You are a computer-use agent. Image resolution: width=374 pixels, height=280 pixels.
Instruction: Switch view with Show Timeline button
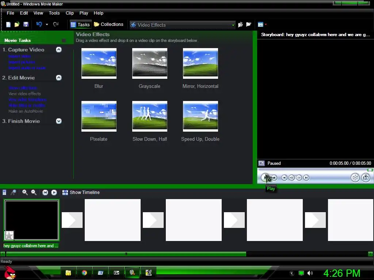(81, 192)
